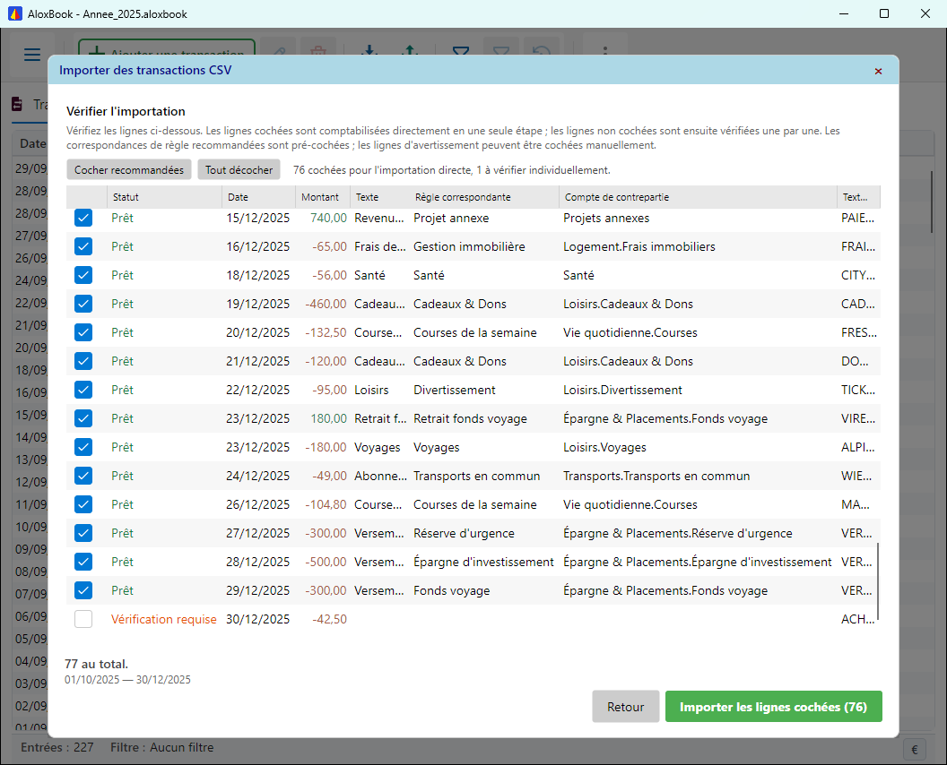Click the ALPI... truncated text cell
947x765 pixels.
point(857,447)
